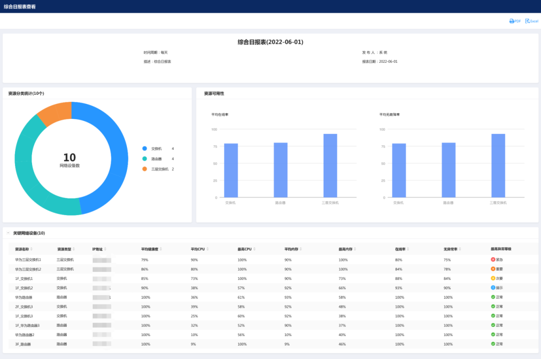Click the 正常 status icon for 华为路由器
This screenshot has width=541, height=359.
click(x=493, y=297)
